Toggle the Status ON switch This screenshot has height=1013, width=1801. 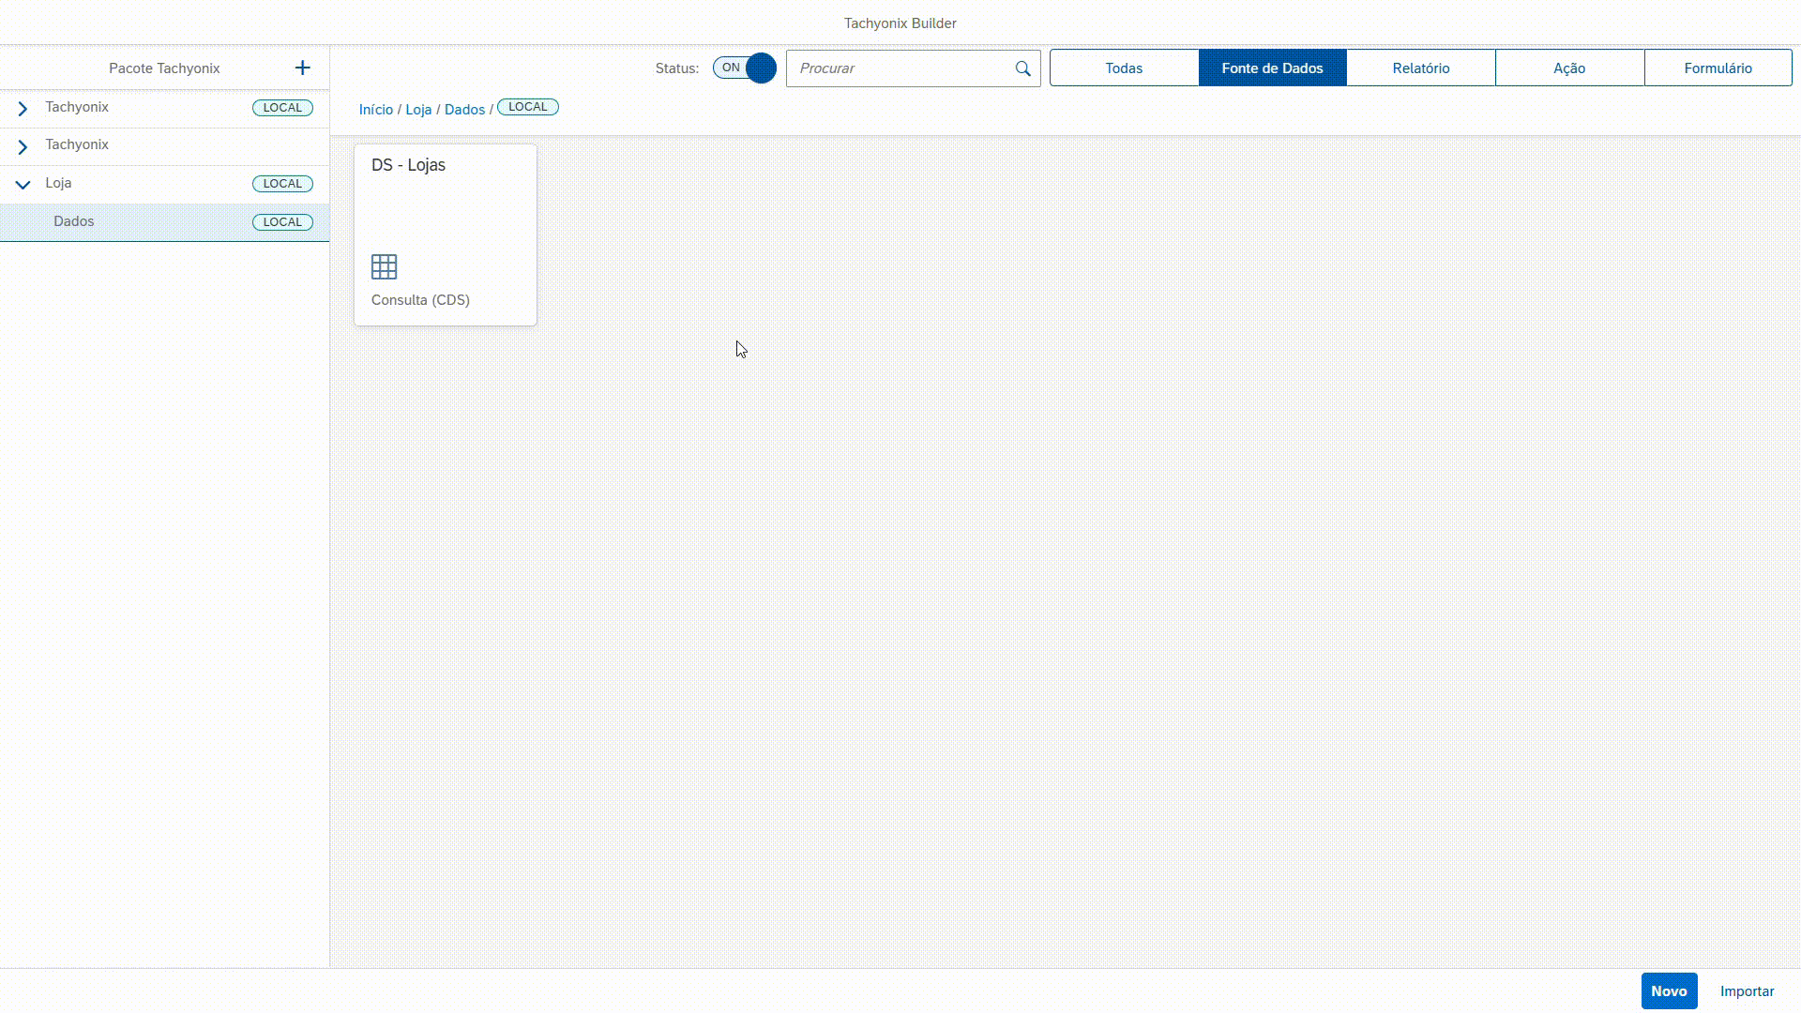[744, 68]
